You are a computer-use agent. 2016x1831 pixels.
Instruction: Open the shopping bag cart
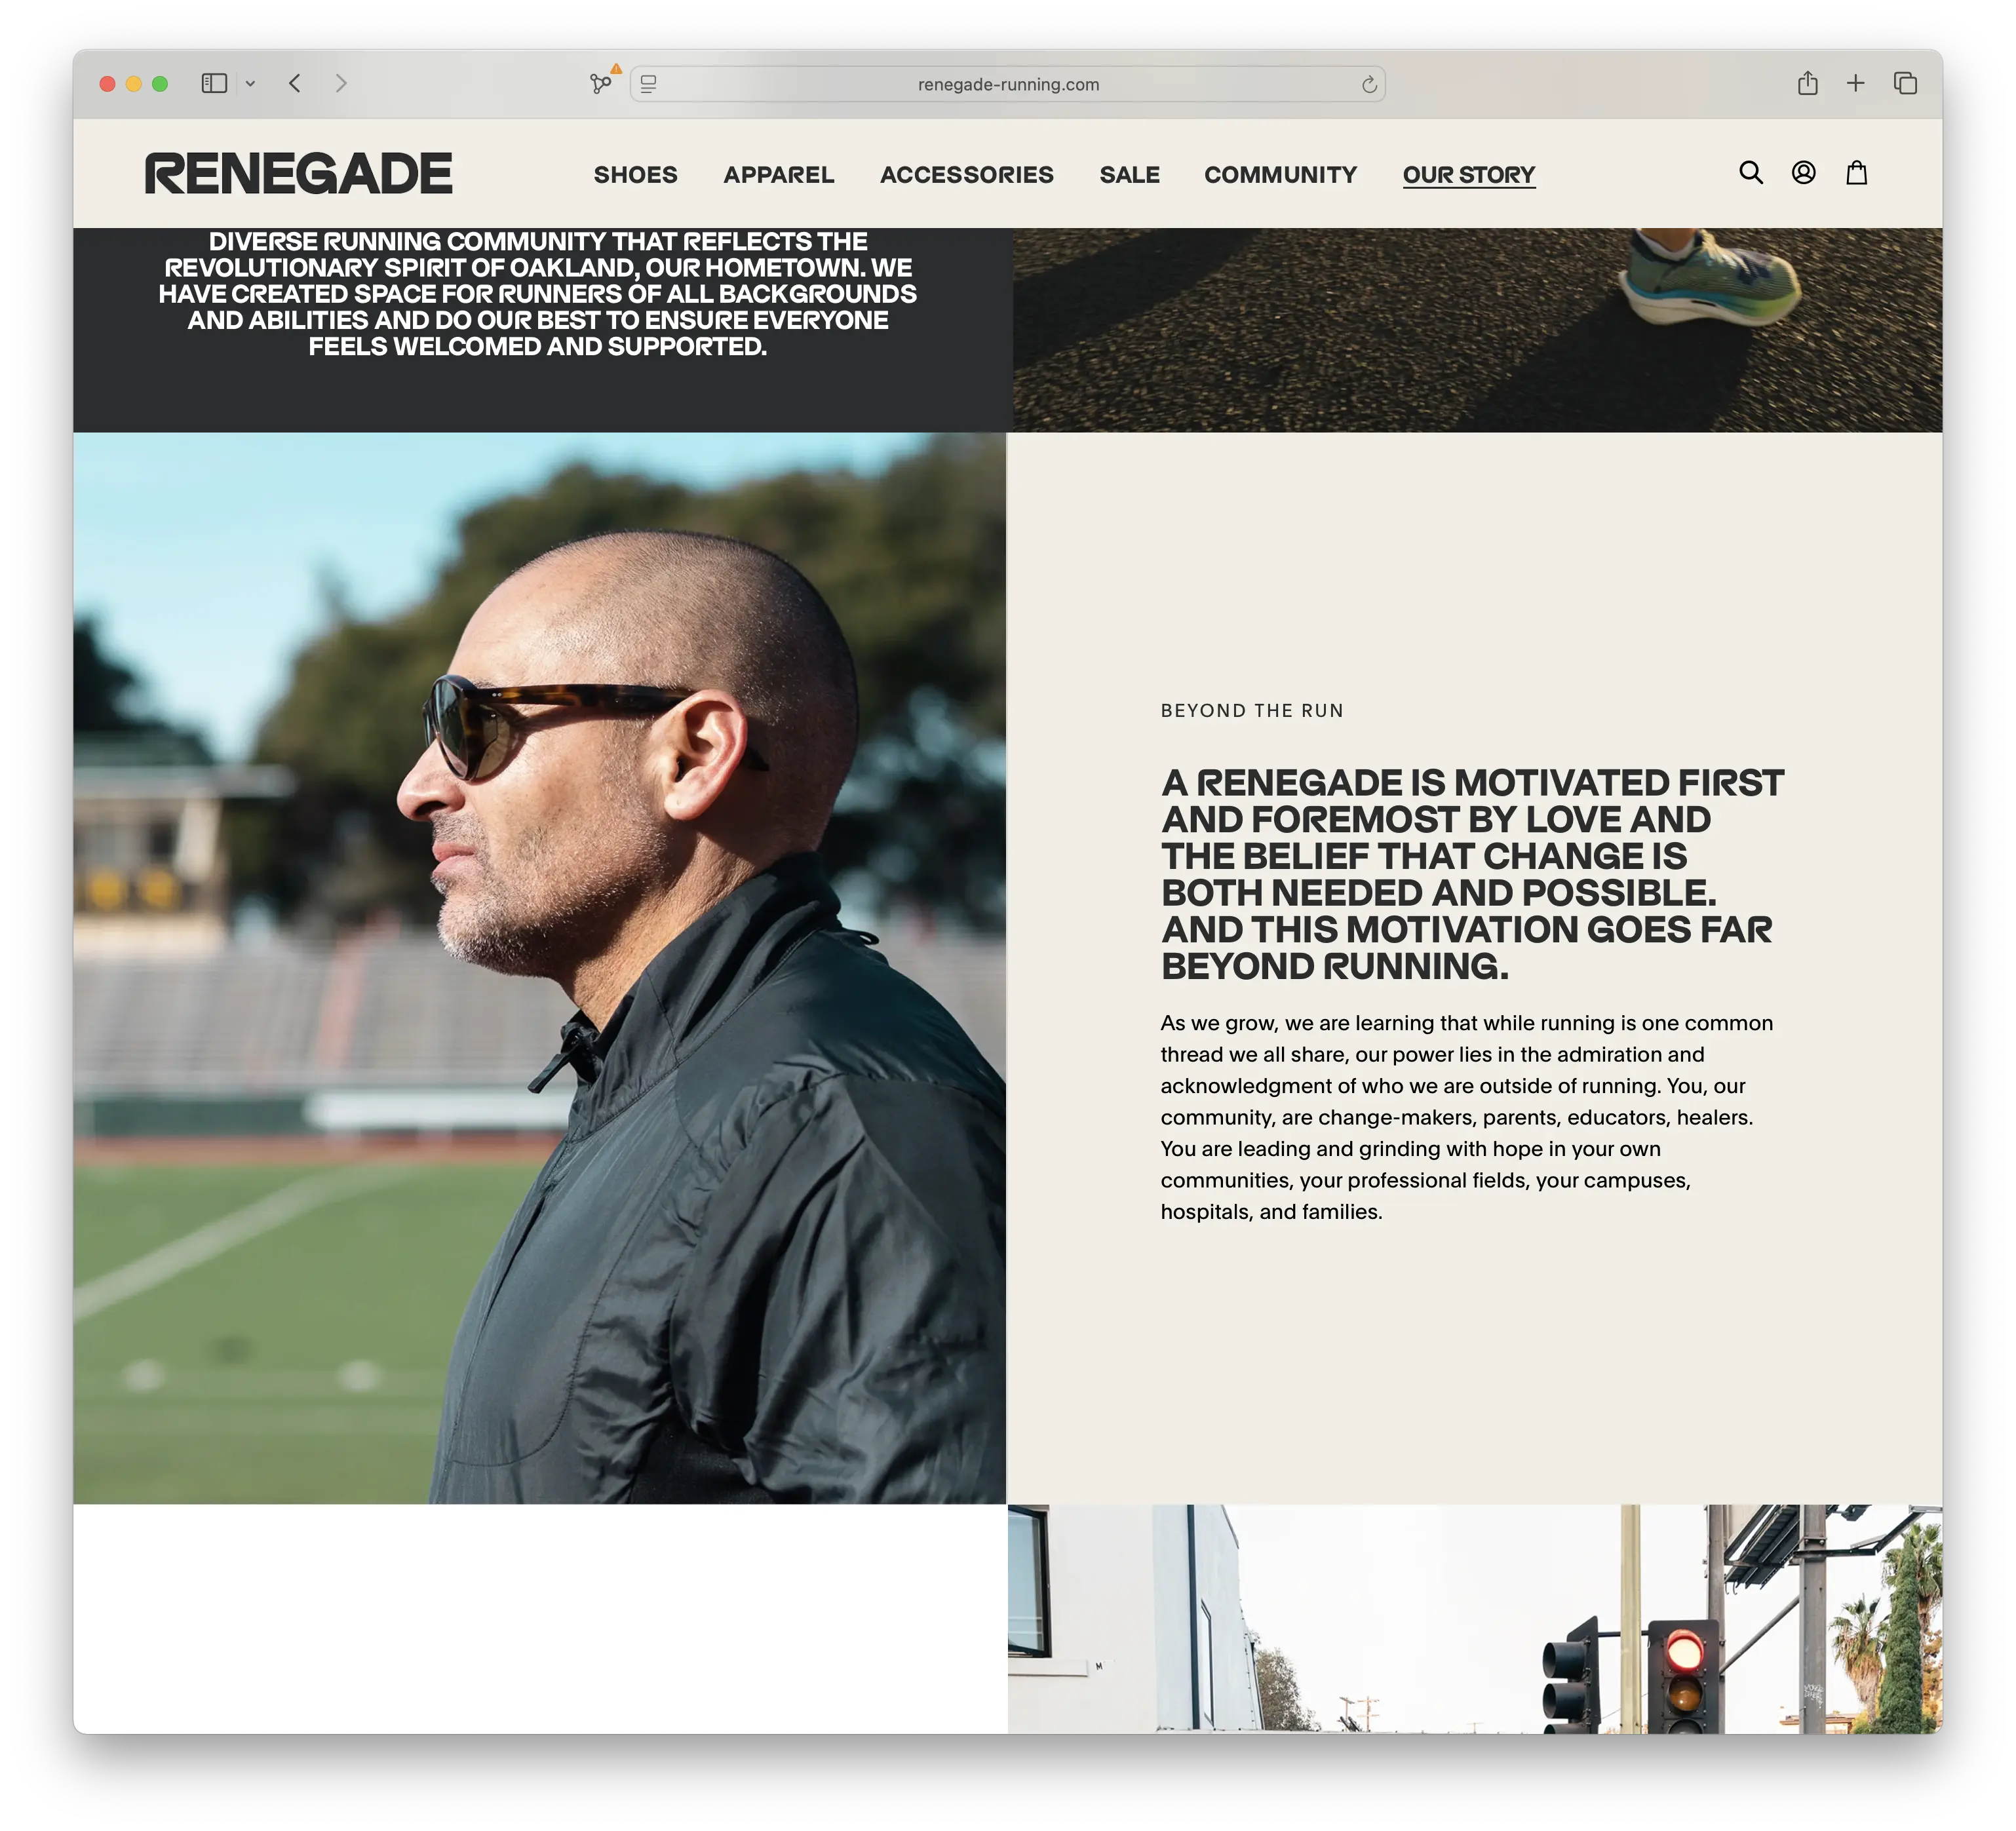click(x=1856, y=172)
